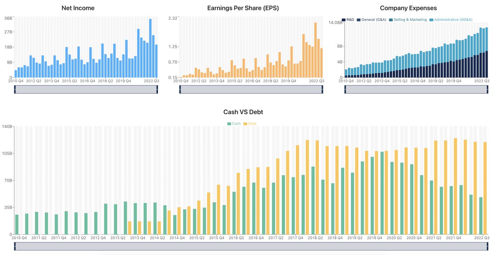Select right handle of Company Expenses range slider
The width and height of the screenshot is (493, 255).
pyautogui.click(x=488, y=90)
